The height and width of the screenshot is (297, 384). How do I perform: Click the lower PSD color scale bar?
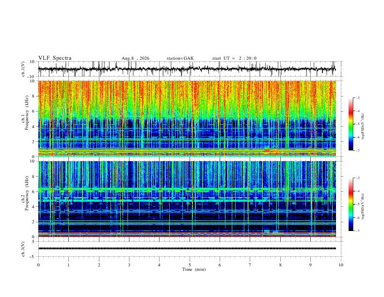(351, 204)
